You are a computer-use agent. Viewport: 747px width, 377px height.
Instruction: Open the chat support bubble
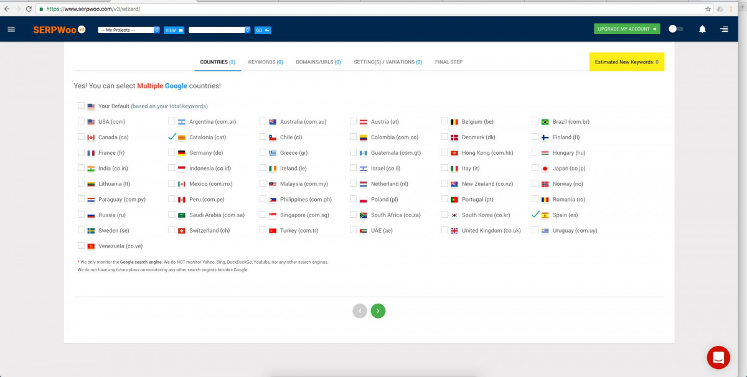718,358
